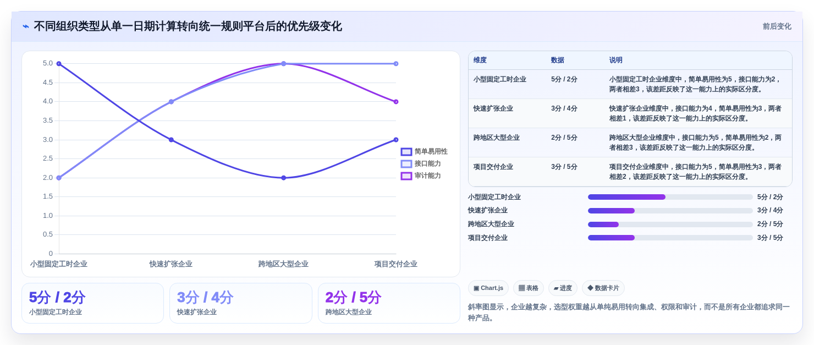Image resolution: width=814 pixels, height=345 pixels.
Task: Toggle 审计能力 legend swatch
Action: 406,176
